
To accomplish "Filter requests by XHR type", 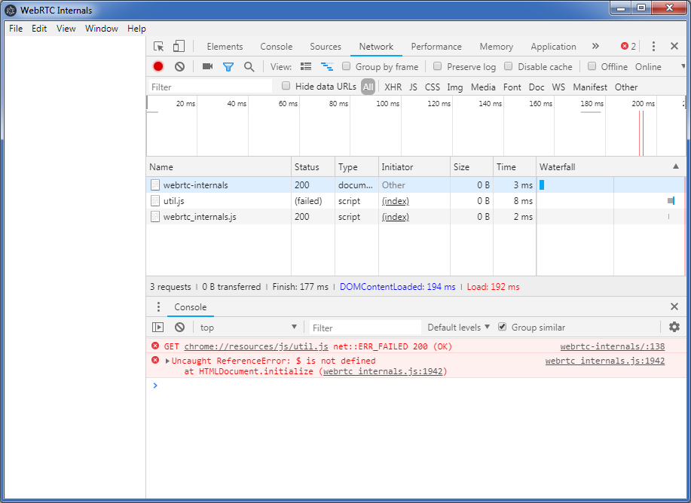I will coord(393,87).
